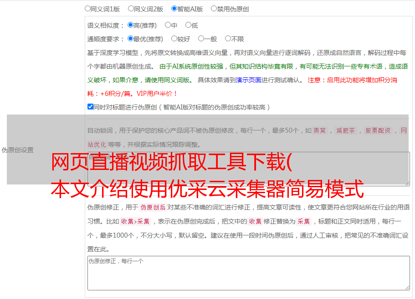This screenshot has width=415, height=299.
Task: Select the 同义词1版 radio option
Action: pos(87,9)
